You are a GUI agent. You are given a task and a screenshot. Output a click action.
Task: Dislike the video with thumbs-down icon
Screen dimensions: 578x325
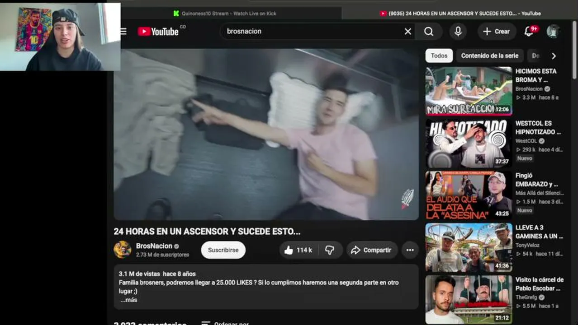330,250
